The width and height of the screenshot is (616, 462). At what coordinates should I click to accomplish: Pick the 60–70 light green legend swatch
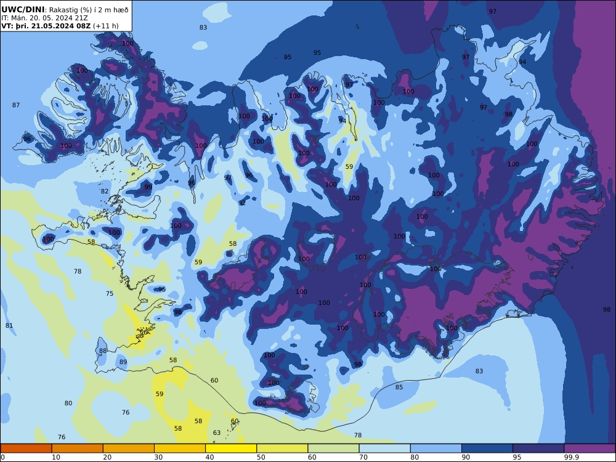[x=333, y=448]
